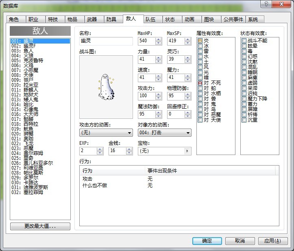Click the 取消 button

point(240,241)
